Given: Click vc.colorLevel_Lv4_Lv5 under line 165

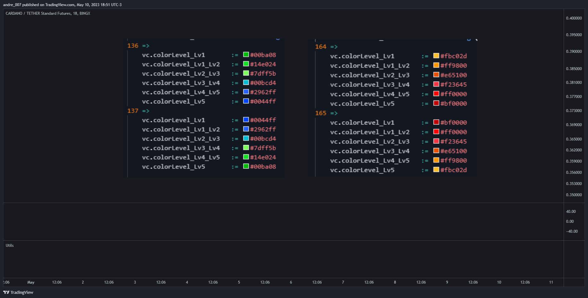Looking at the screenshot, I should point(370,161).
